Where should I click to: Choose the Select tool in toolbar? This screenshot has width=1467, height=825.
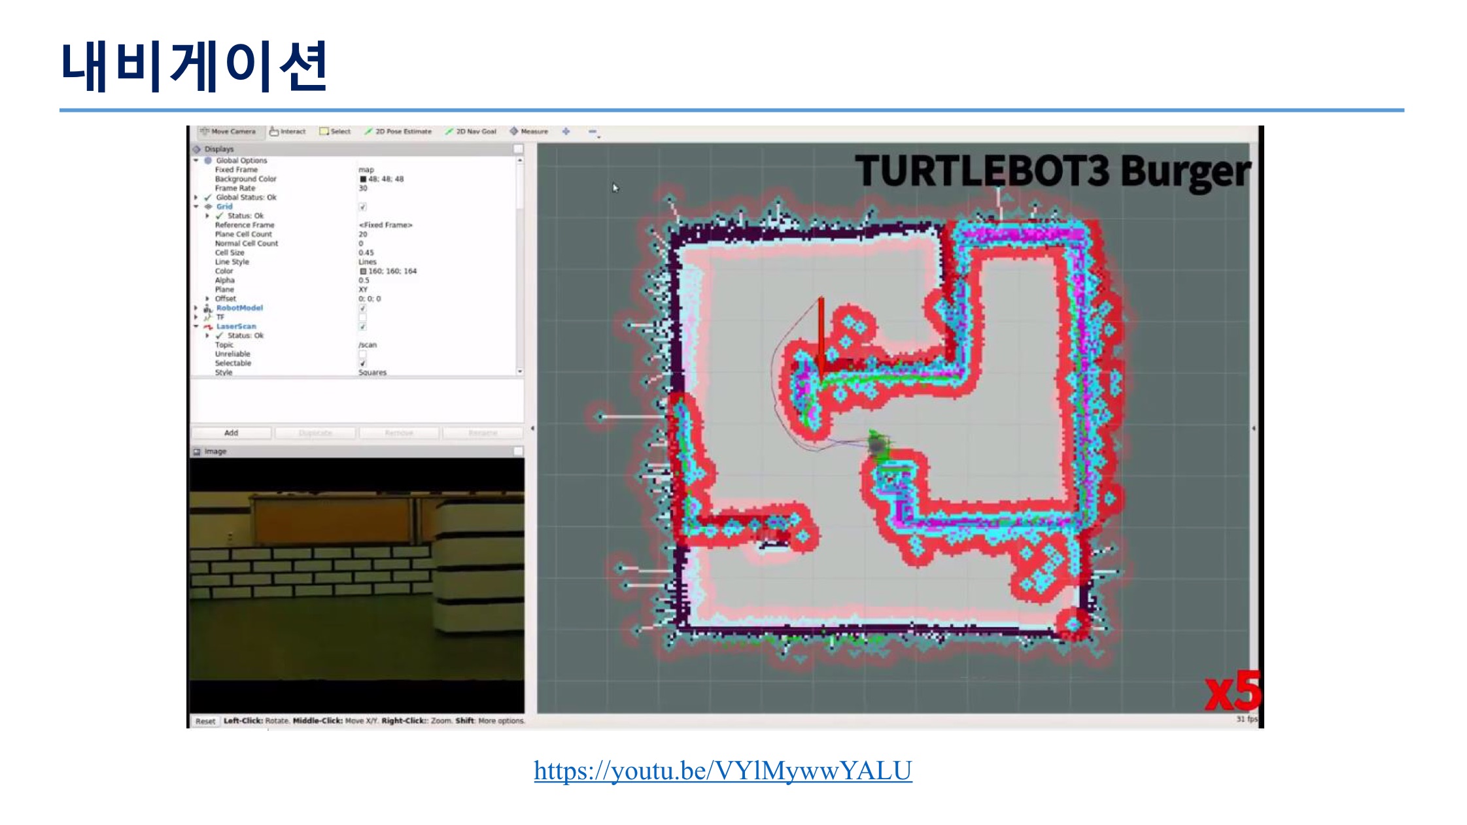pos(335,131)
